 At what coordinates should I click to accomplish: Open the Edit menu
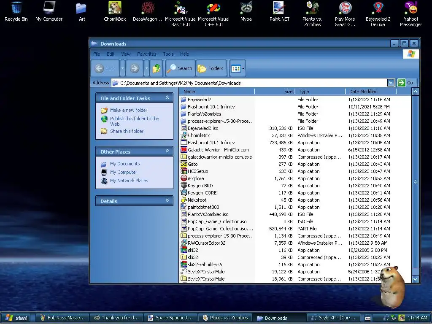point(111,54)
